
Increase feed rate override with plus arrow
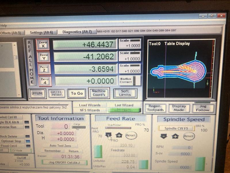tap(119, 135)
